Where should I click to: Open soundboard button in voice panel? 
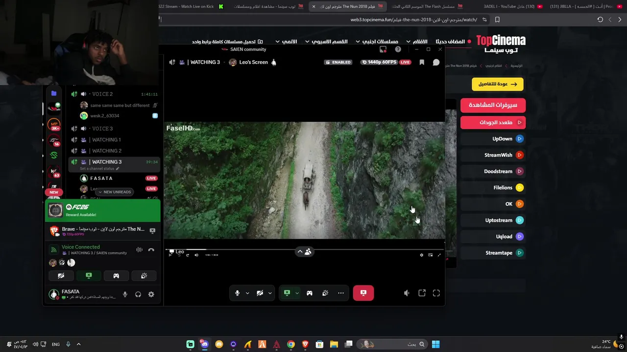pos(144,276)
